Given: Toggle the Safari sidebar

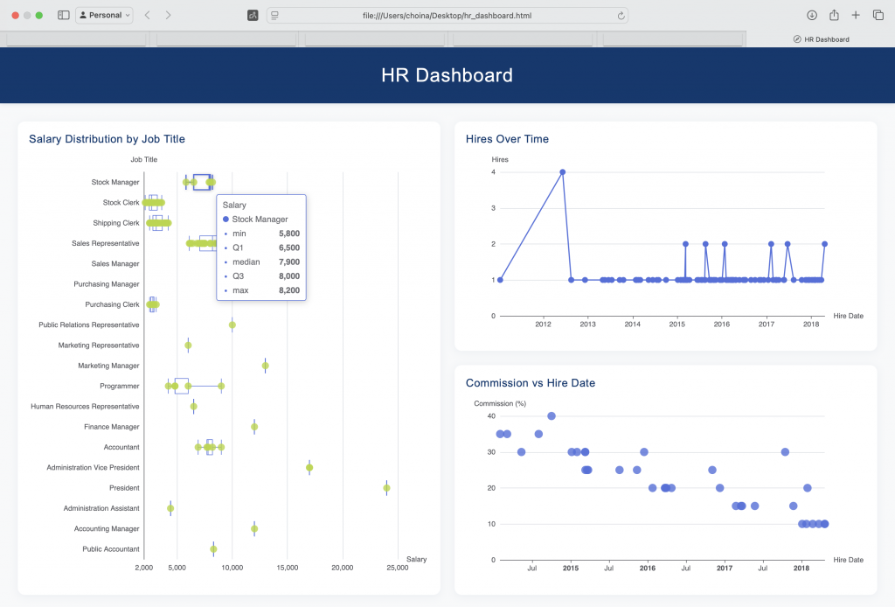Looking at the screenshot, I should tap(62, 15).
